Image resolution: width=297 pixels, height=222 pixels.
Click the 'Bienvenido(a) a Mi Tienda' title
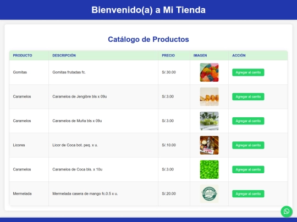(148, 10)
